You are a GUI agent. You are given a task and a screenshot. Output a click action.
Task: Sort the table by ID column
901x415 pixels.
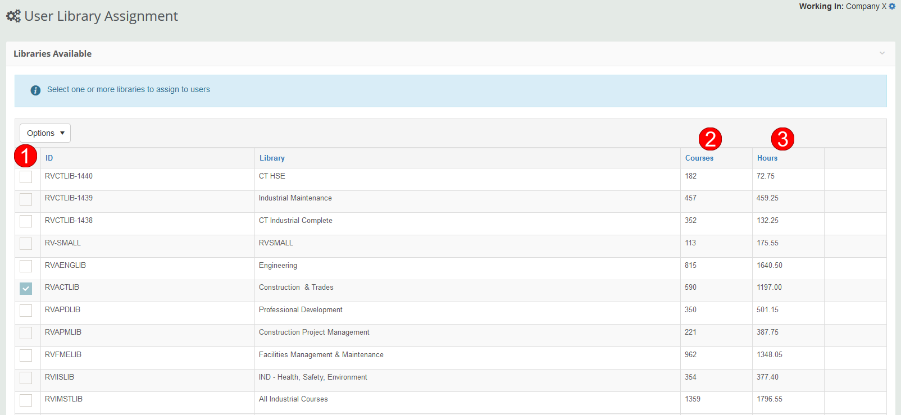[49, 158]
